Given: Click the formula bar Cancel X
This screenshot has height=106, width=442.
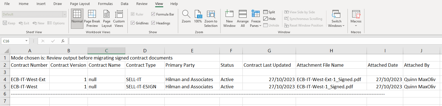Looking at the screenshot, I should pyautogui.click(x=43, y=41).
